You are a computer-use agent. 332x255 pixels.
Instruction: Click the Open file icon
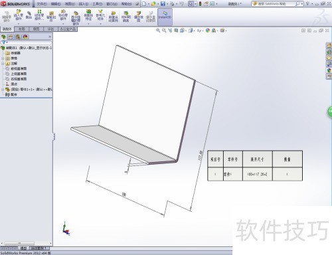point(153,4)
